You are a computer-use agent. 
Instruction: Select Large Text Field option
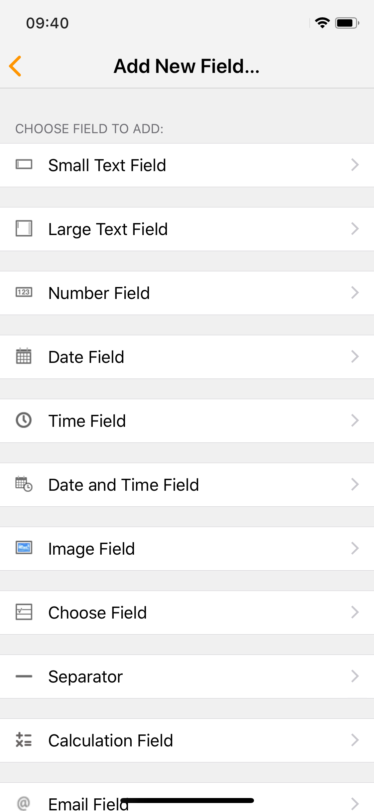click(108, 229)
